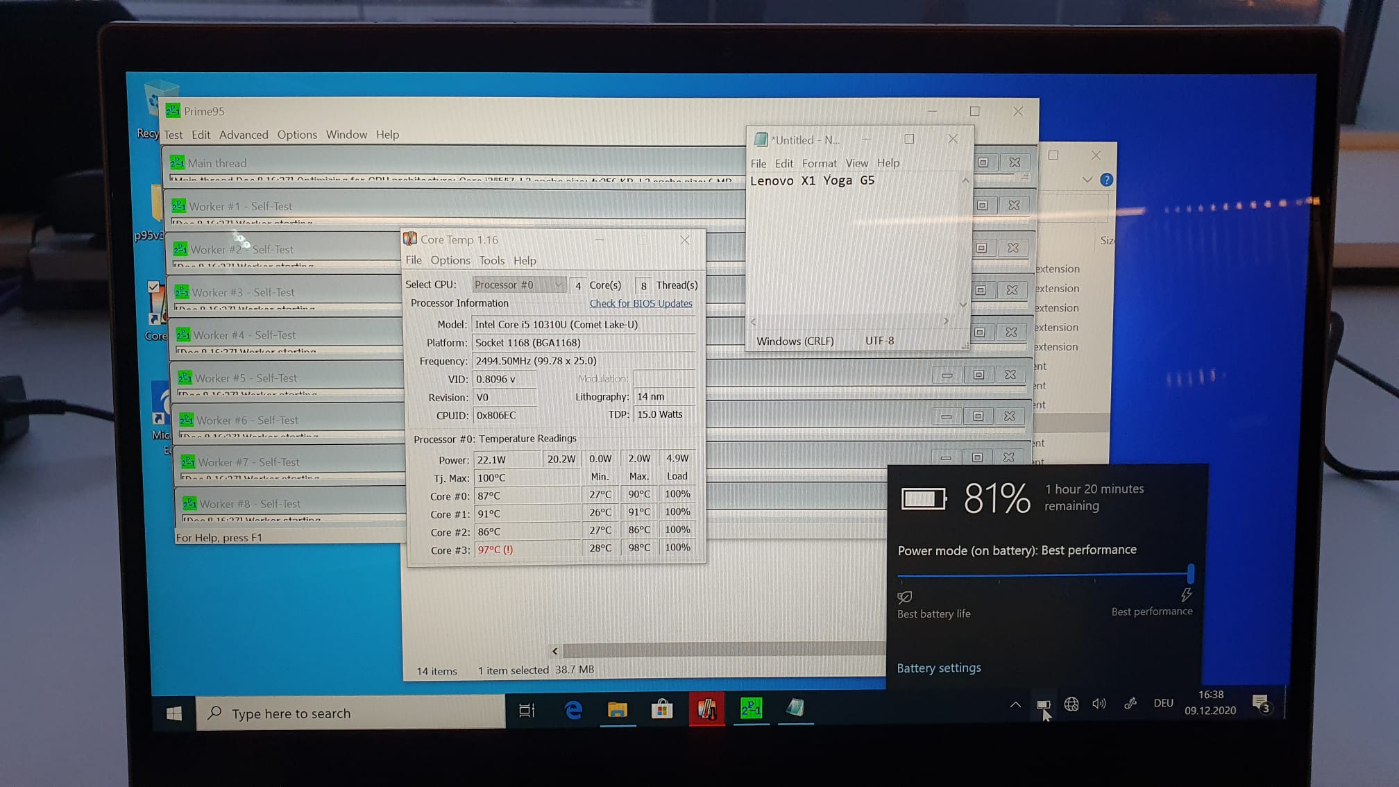Show hidden icons in the system tray
Viewport: 1399px width, 787px height.
pyautogui.click(x=1015, y=704)
